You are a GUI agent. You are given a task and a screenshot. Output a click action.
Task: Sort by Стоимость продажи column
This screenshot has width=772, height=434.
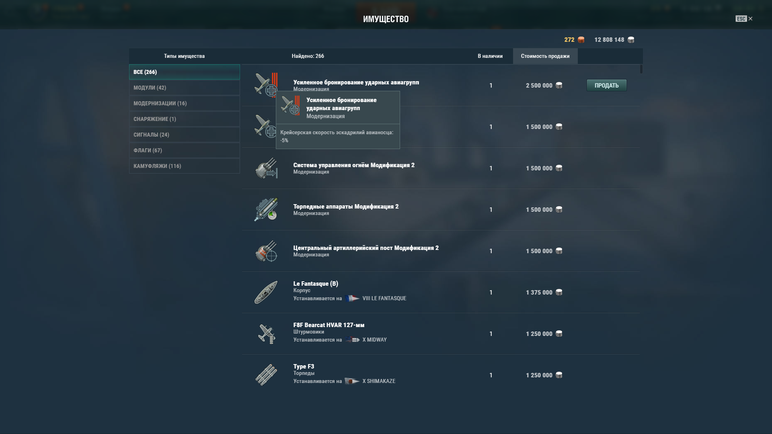[545, 56]
